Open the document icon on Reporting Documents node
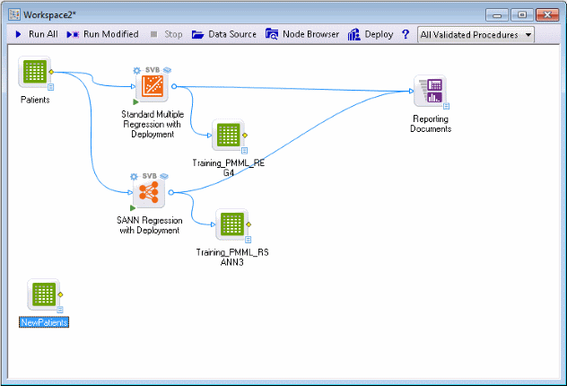This screenshot has height=386, width=567. click(447, 106)
